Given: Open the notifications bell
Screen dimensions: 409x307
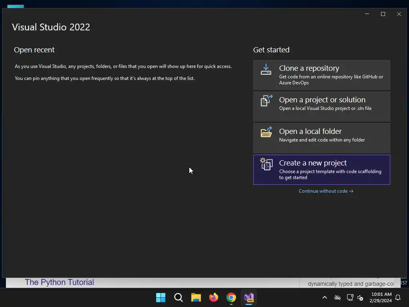Looking at the screenshot, I should pos(398,297).
